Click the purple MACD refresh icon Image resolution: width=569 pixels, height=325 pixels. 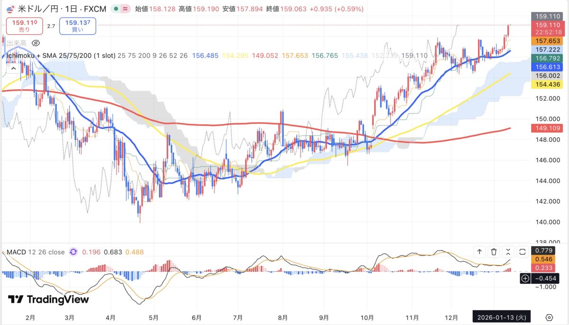coord(73,252)
